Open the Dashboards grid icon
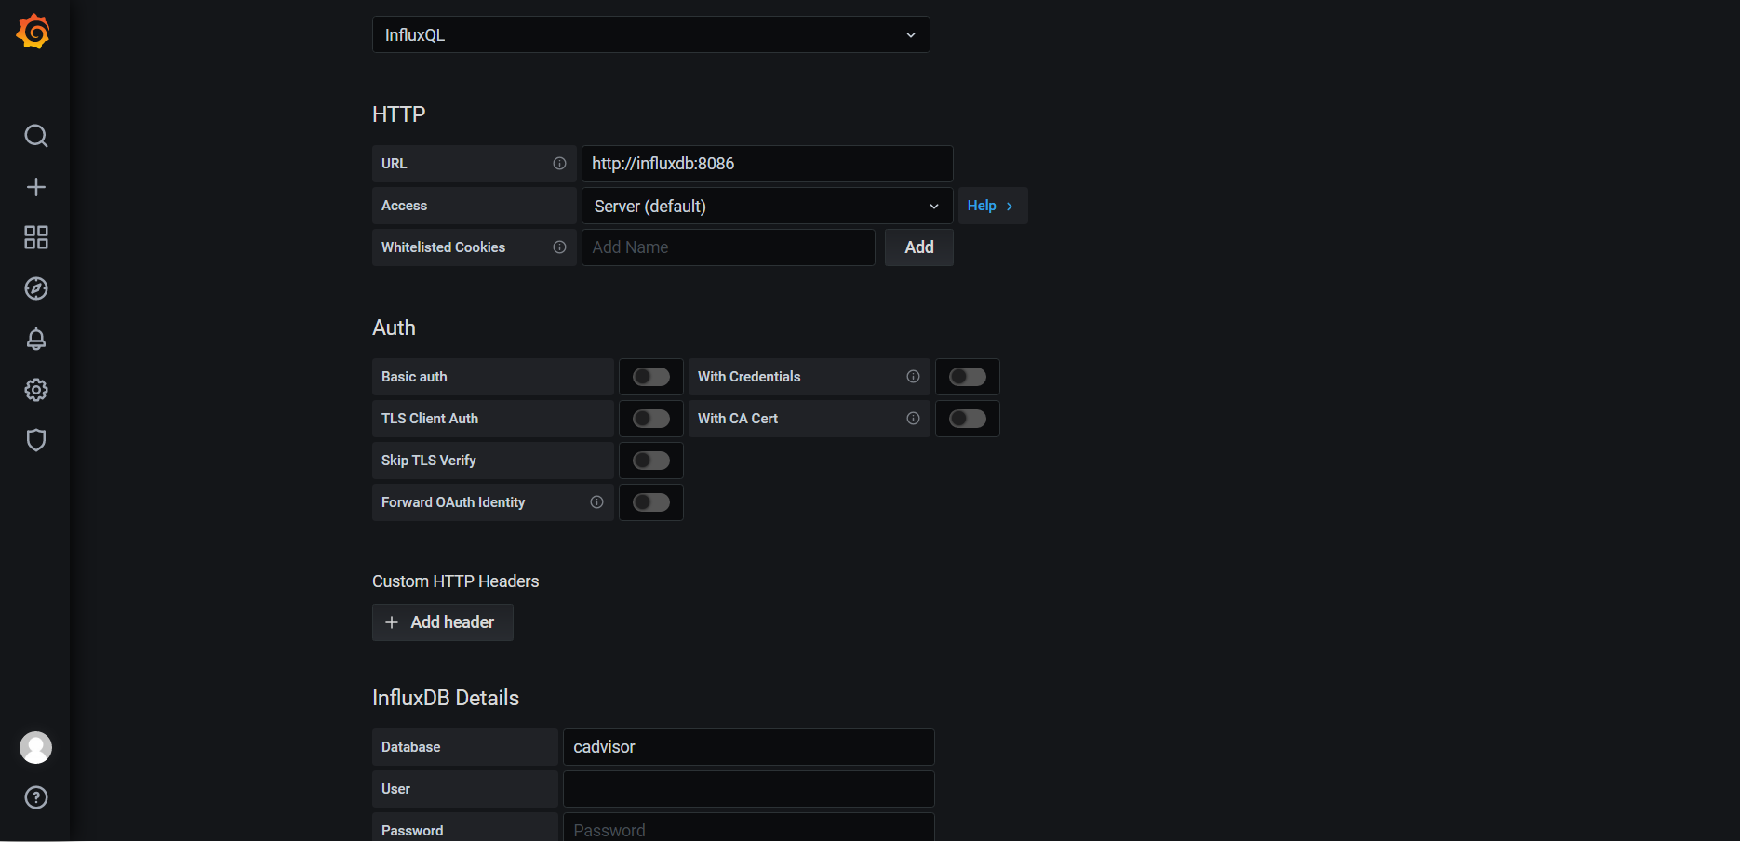This screenshot has width=1740, height=842. tap(36, 237)
